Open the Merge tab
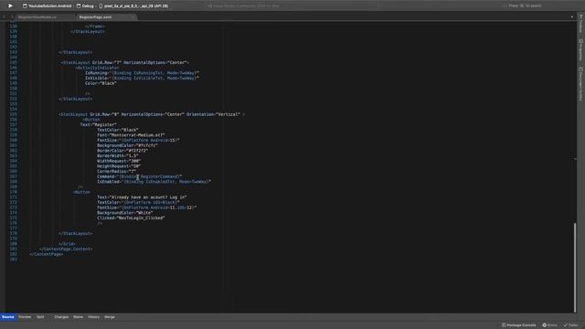Screen dimensions: 585x329 pyautogui.click(x=110, y=317)
